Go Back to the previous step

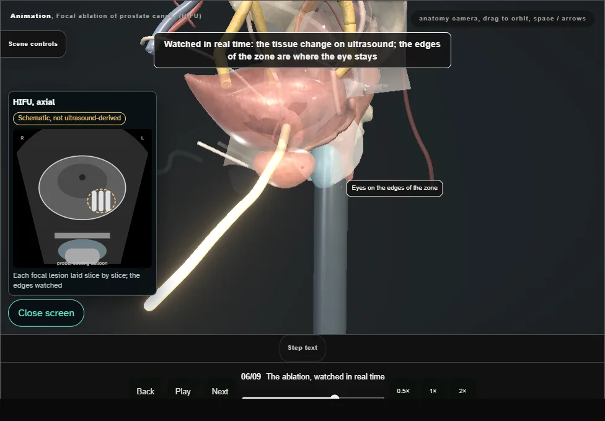coord(146,391)
